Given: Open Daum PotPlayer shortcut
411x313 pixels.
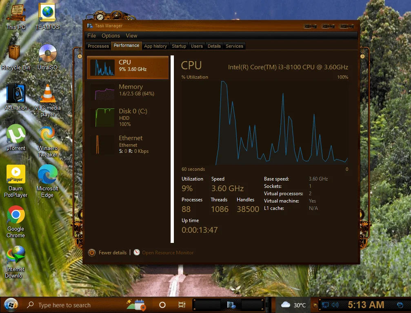Looking at the screenshot, I should pos(16,181).
